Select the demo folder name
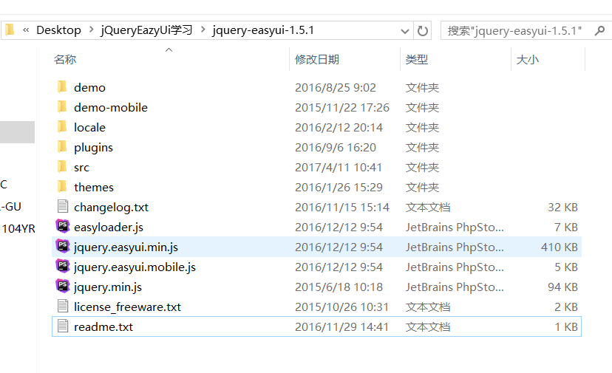Viewport: 612px width, 373px height. pyautogui.click(x=89, y=87)
